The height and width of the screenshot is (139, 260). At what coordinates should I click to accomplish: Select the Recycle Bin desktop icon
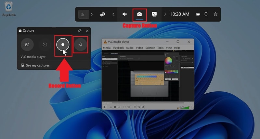9,9
